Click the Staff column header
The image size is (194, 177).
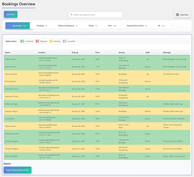(148, 53)
